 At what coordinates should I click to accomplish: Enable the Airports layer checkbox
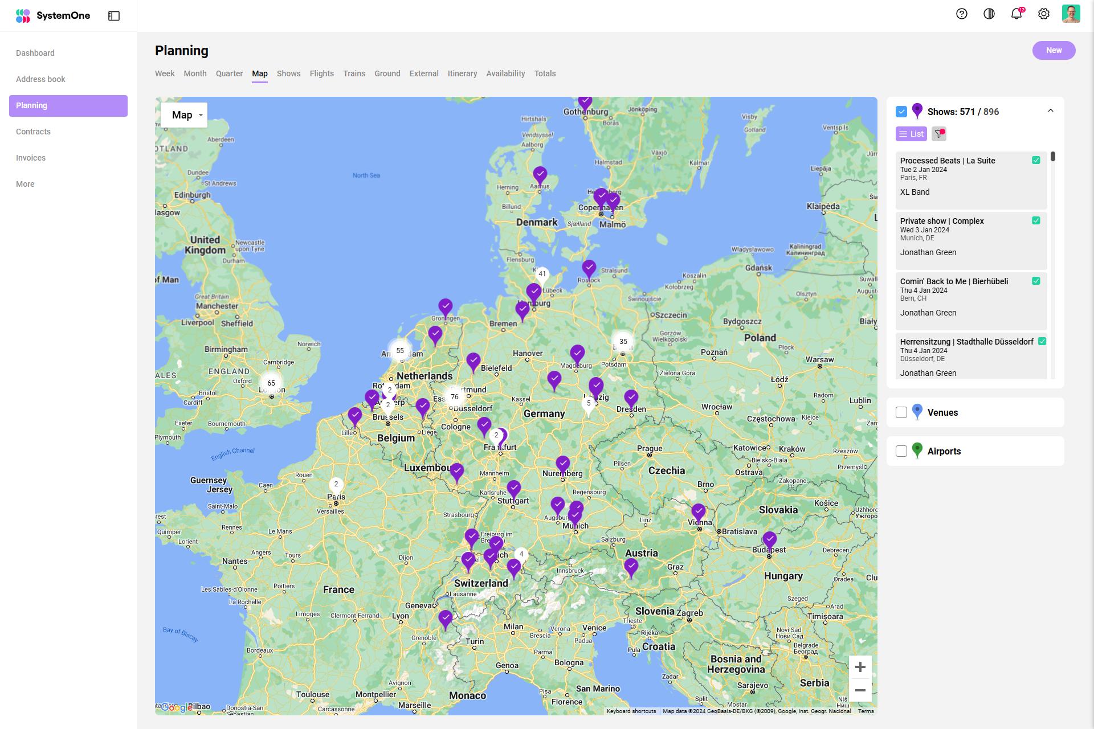[x=901, y=451]
